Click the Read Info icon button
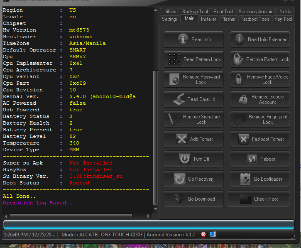This screenshot has width=301, height=248. [183, 39]
